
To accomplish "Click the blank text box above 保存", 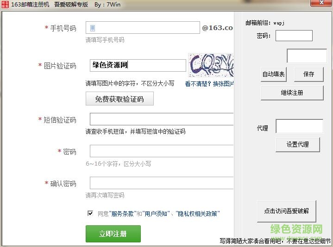I will 307,56.
